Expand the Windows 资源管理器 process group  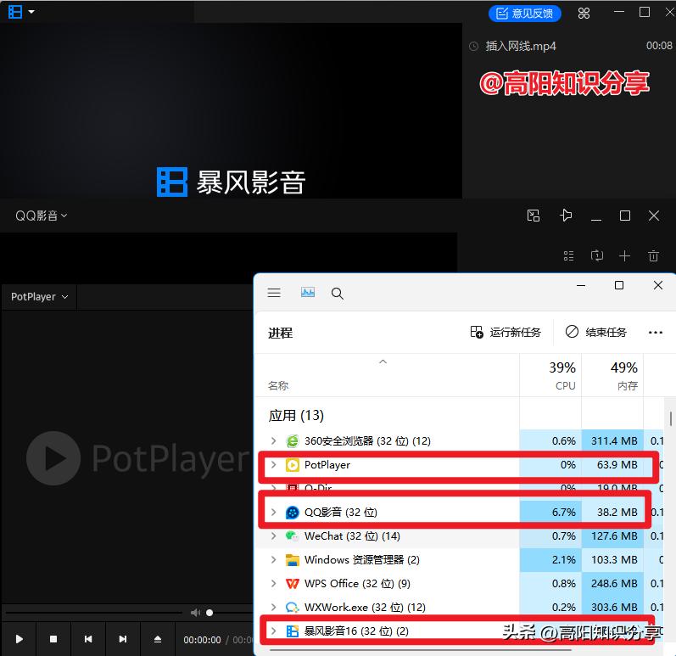(273, 559)
